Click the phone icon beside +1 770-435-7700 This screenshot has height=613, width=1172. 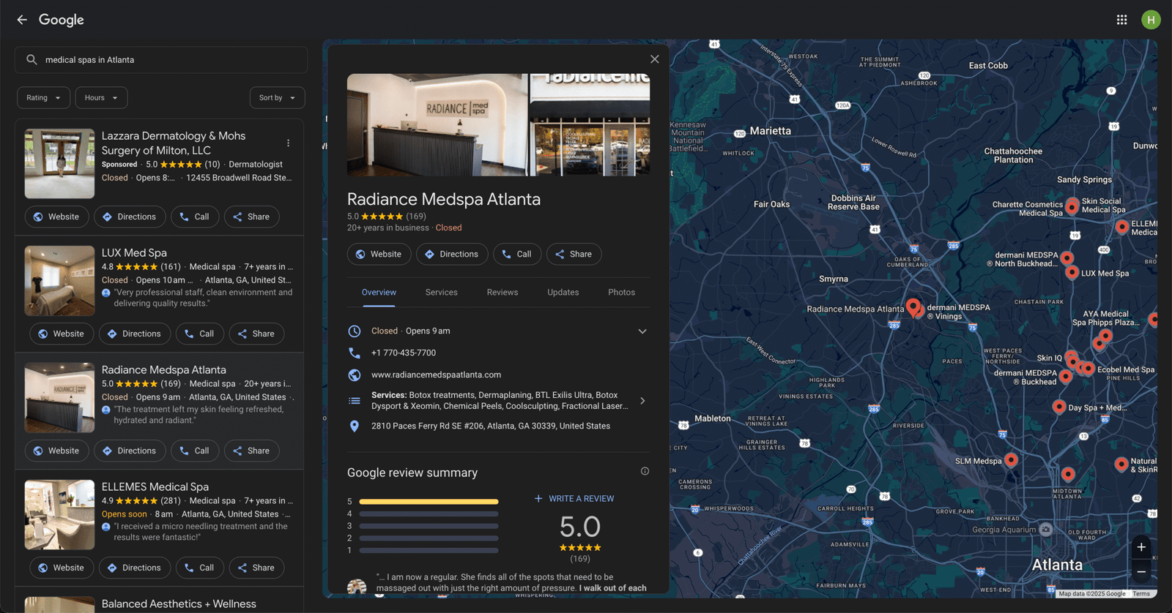355,353
